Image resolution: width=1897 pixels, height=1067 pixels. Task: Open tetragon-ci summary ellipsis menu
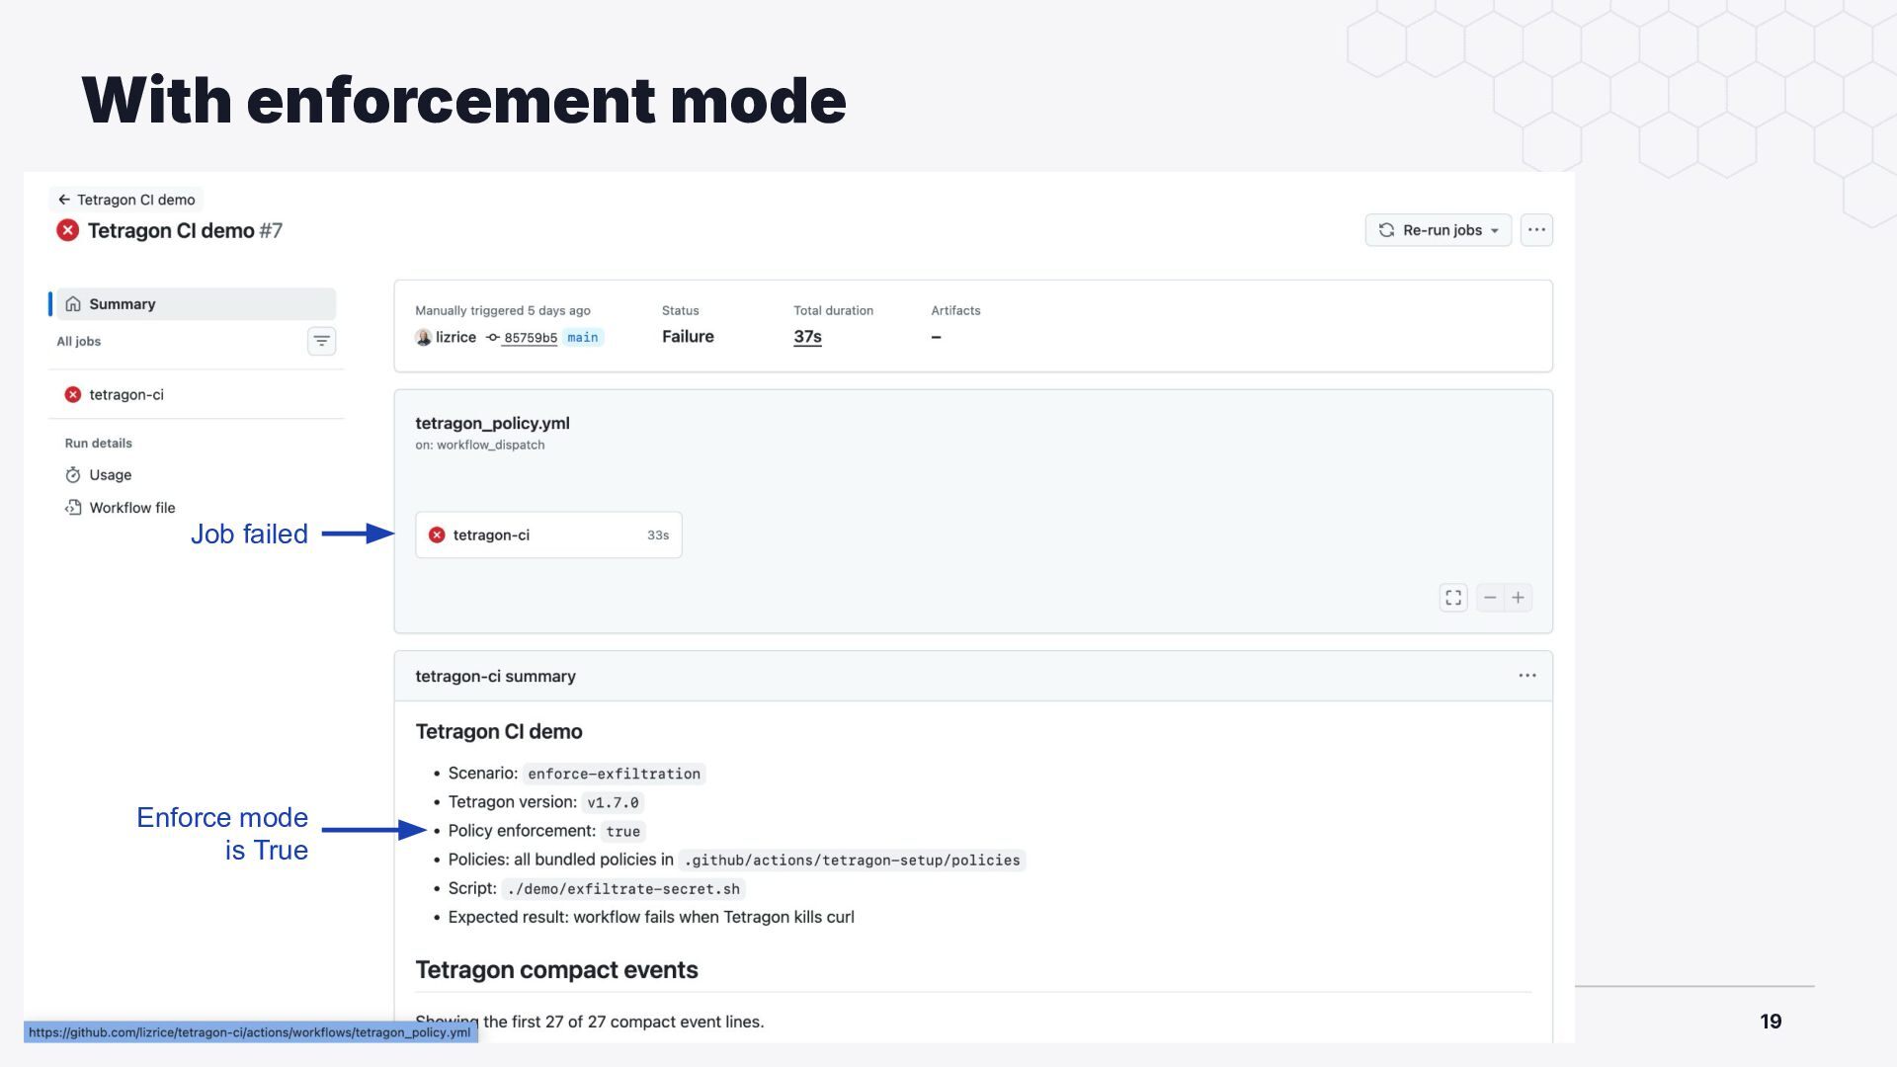[1527, 676]
